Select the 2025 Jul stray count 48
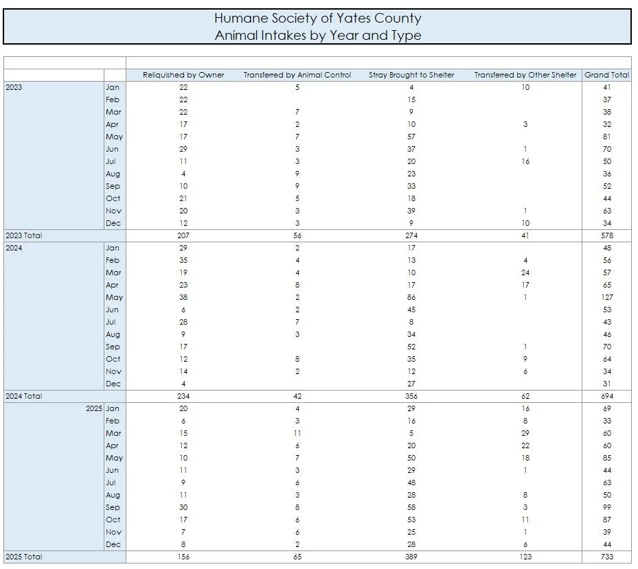Screen dimensions: 638x569 pyautogui.click(x=411, y=483)
